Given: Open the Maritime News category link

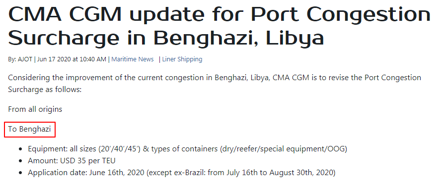Looking at the screenshot, I should 133,59.
